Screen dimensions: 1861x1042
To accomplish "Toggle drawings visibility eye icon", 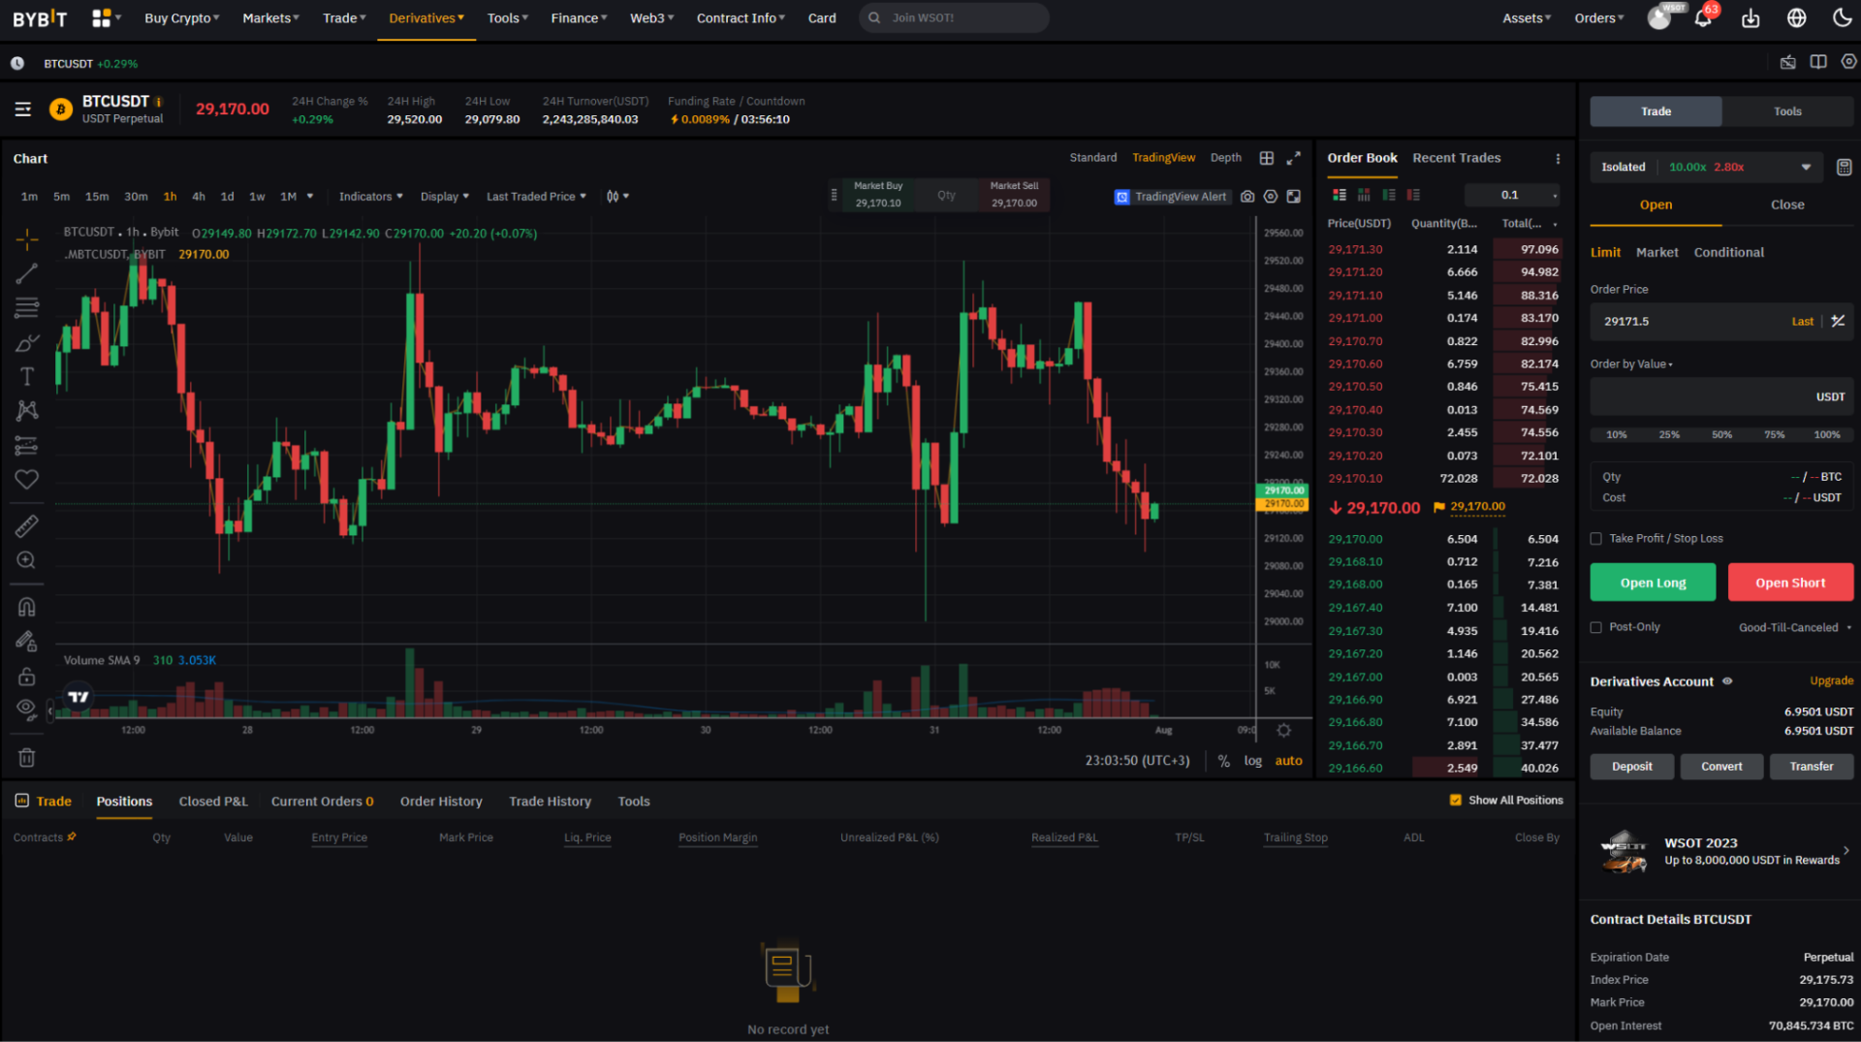I will [x=27, y=709].
